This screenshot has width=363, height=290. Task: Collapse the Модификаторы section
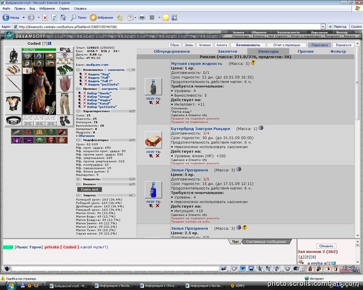pyautogui.click(x=78, y=140)
